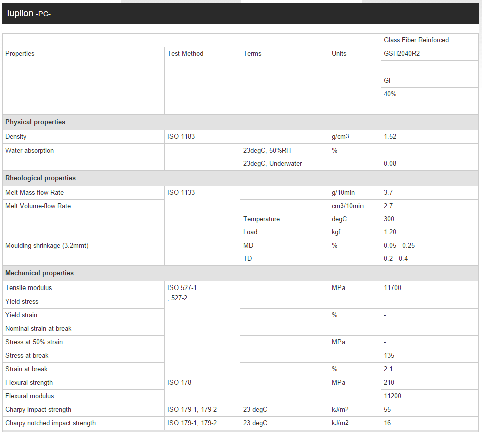482x432 pixels.
Task: Click the 23degC, Underwater term
Action: point(272,164)
